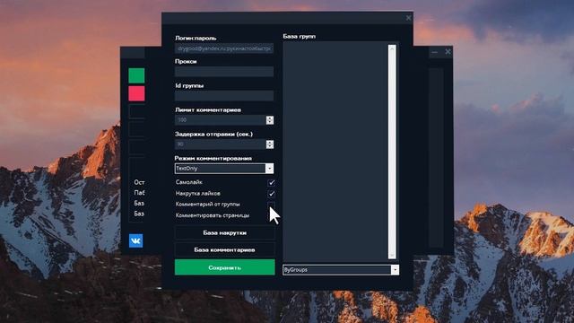Image resolution: width=574 pixels, height=323 pixels.
Task: Click the "Ост" row in back window
Action: click(x=139, y=182)
